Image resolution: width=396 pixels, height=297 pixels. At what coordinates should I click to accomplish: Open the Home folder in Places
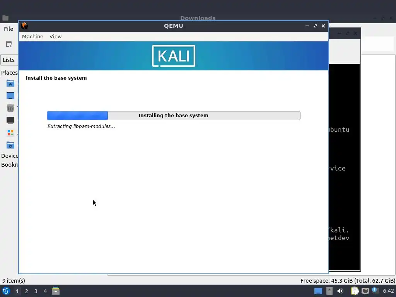click(x=10, y=83)
